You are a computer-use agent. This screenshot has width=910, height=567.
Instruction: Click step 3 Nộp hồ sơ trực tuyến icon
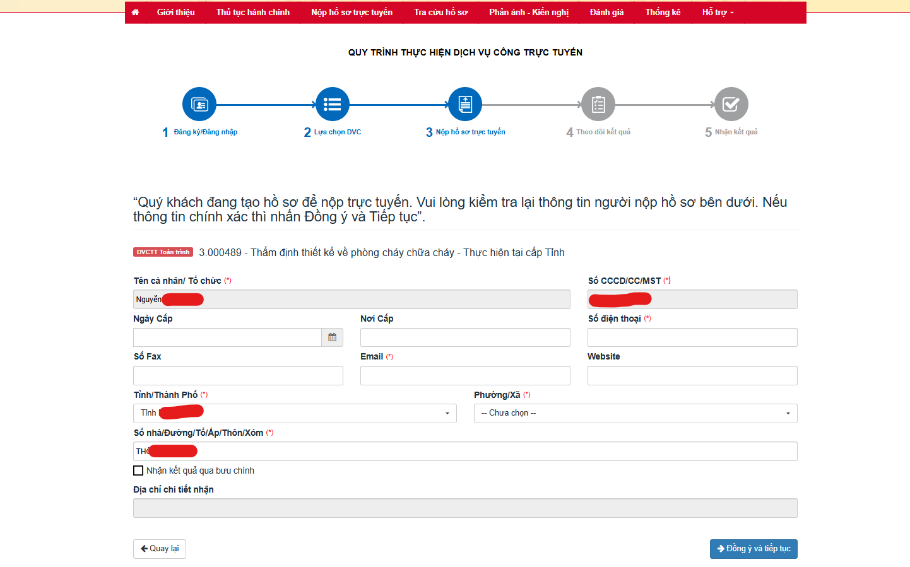[465, 104]
